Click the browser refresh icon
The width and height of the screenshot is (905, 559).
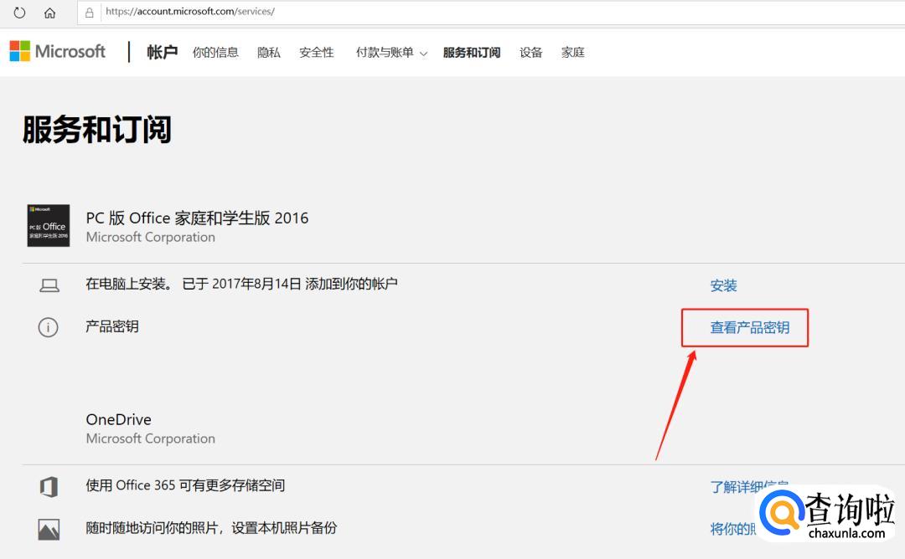(x=19, y=13)
